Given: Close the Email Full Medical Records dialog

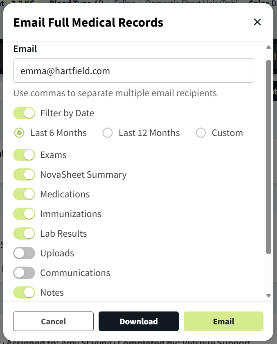Looking at the screenshot, I should 257,22.
